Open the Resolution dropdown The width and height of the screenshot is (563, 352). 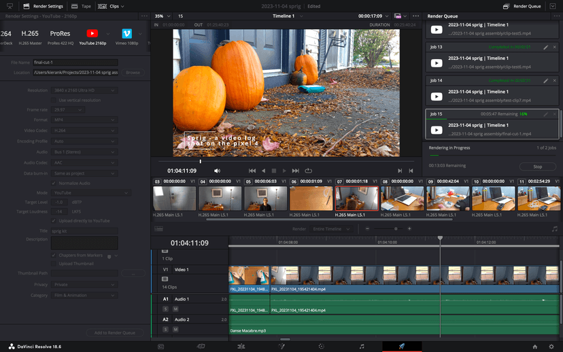click(x=85, y=90)
